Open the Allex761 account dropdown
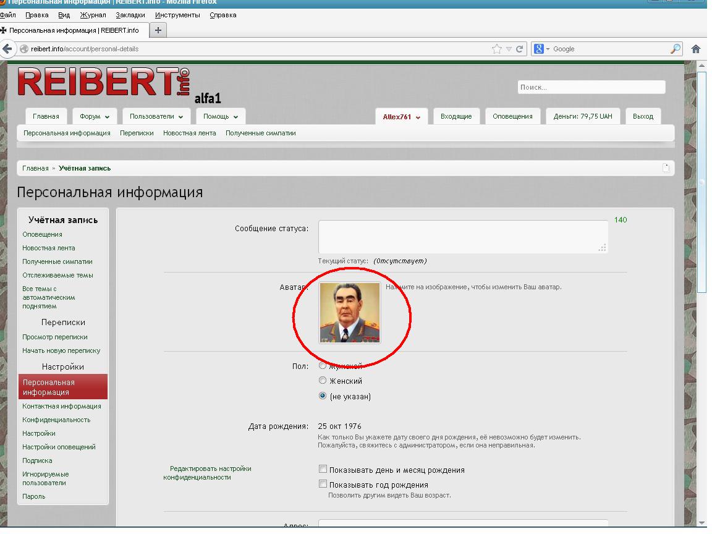The width and height of the screenshot is (712, 534). 401,117
